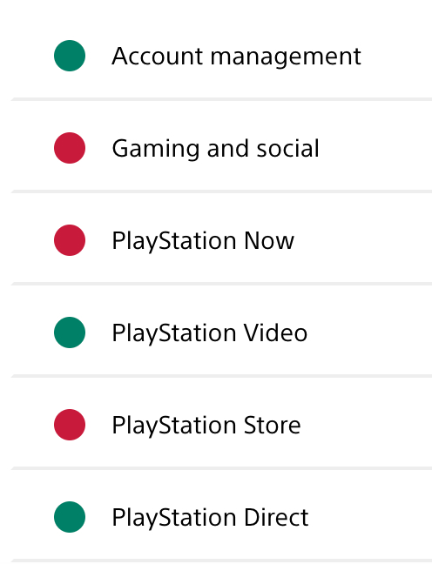Click the red PlayStation Store status dot

click(70, 425)
